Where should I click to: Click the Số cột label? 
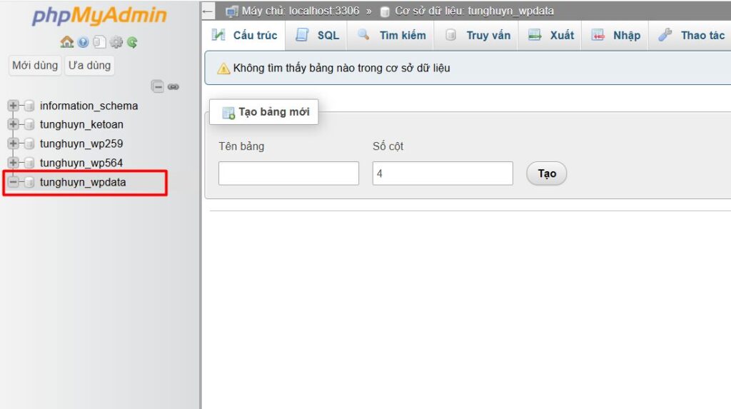(388, 146)
